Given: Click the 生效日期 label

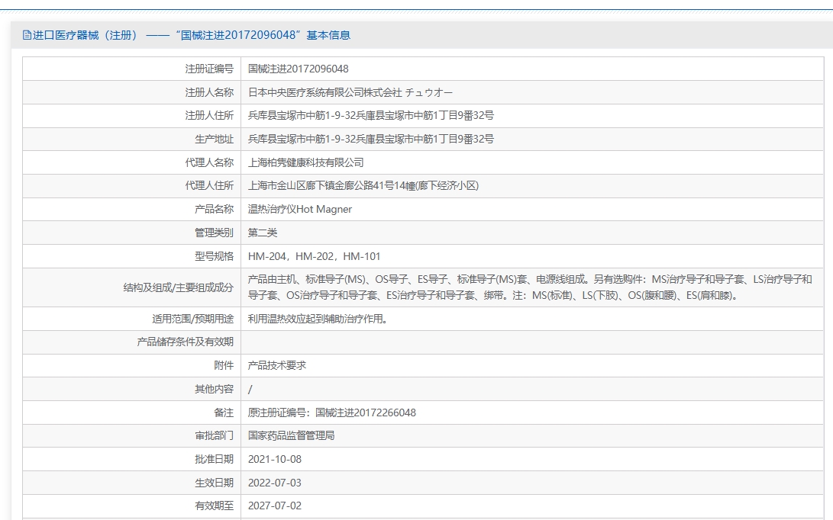Looking at the screenshot, I should pos(214,483).
